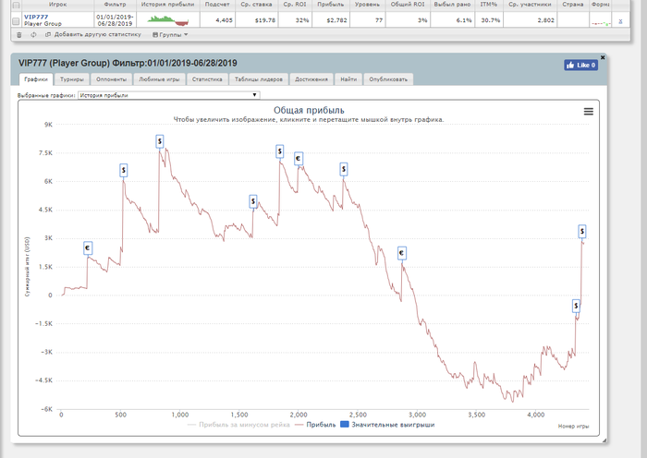The height and width of the screenshot is (458, 647).
Task: Click the refresh icon below the table
Action: click(33, 35)
